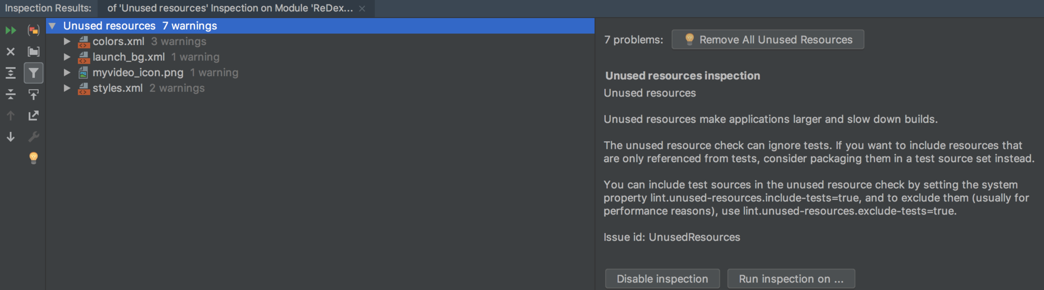The image size is (1044, 290).
Task: Click the Group by Severity icon
Action: click(x=34, y=30)
